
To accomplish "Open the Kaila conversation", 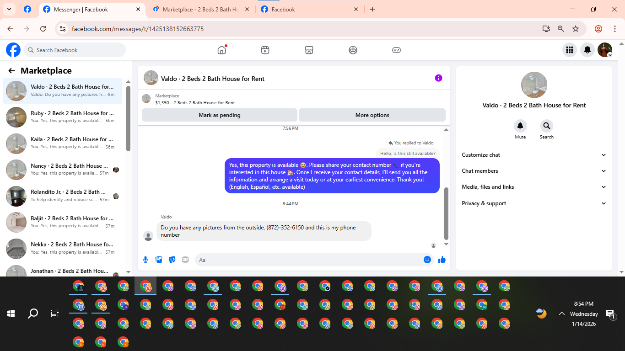I will [63, 143].
